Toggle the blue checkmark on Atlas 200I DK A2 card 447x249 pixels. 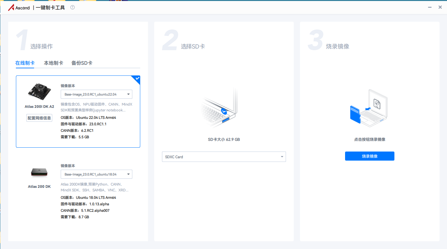pos(136,79)
